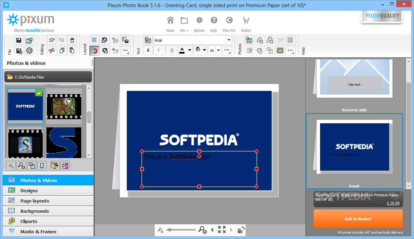The image size is (414, 239).
Task: Toggle bold text formatting
Action: click(x=148, y=51)
